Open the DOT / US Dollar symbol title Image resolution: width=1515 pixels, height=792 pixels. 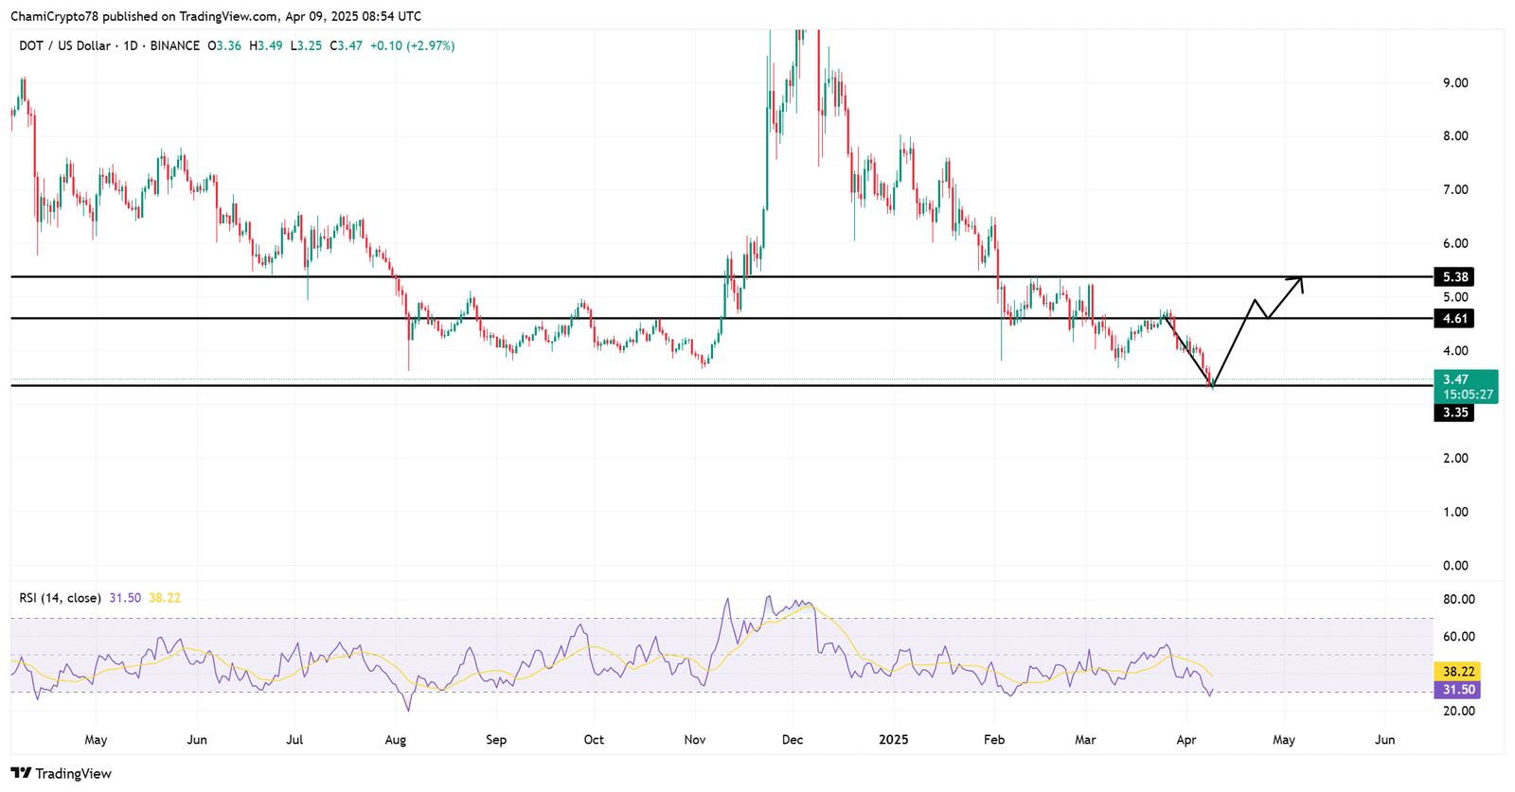tap(64, 45)
